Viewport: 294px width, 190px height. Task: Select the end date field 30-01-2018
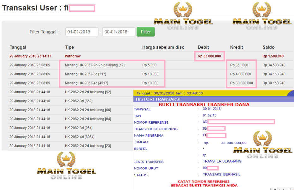(x=119, y=32)
